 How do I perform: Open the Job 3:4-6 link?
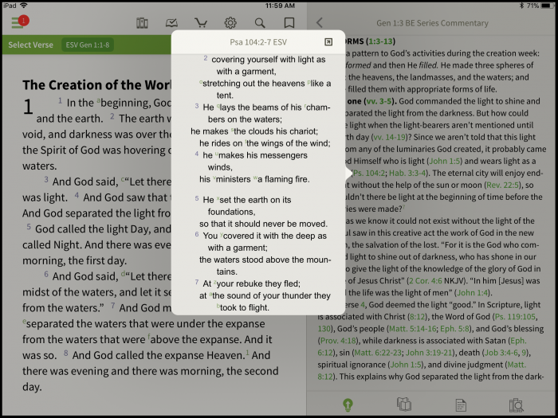pyautogui.click(x=501, y=353)
